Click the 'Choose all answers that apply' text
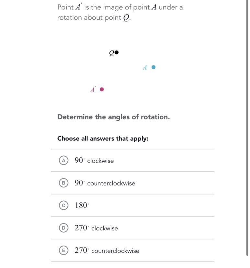Screen dimensions: 250x268 pyautogui.click(x=103, y=139)
